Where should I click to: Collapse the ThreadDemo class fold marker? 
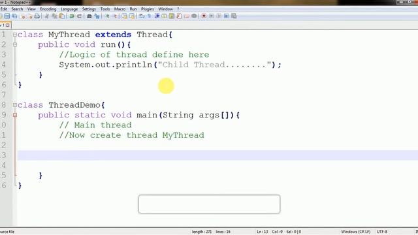[15, 105]
